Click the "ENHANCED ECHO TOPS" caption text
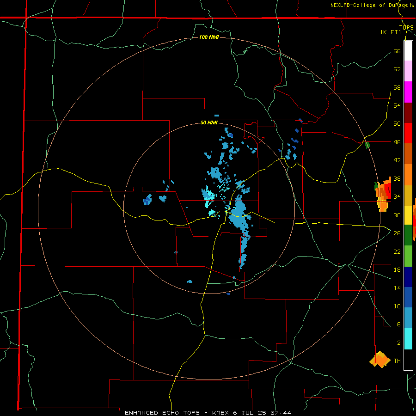Image resolution: width=416 pixels, height=416 pixels. [x=162, y=413]
